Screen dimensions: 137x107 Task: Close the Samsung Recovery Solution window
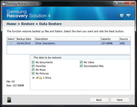click(x=130, y=3)
